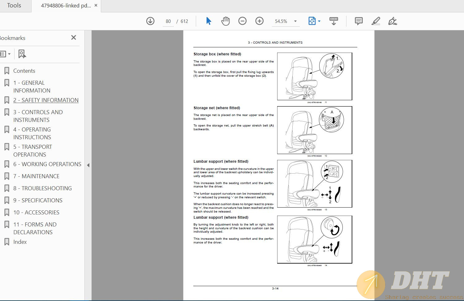
Task: Click the page number input field
Action: pos(168,21)
